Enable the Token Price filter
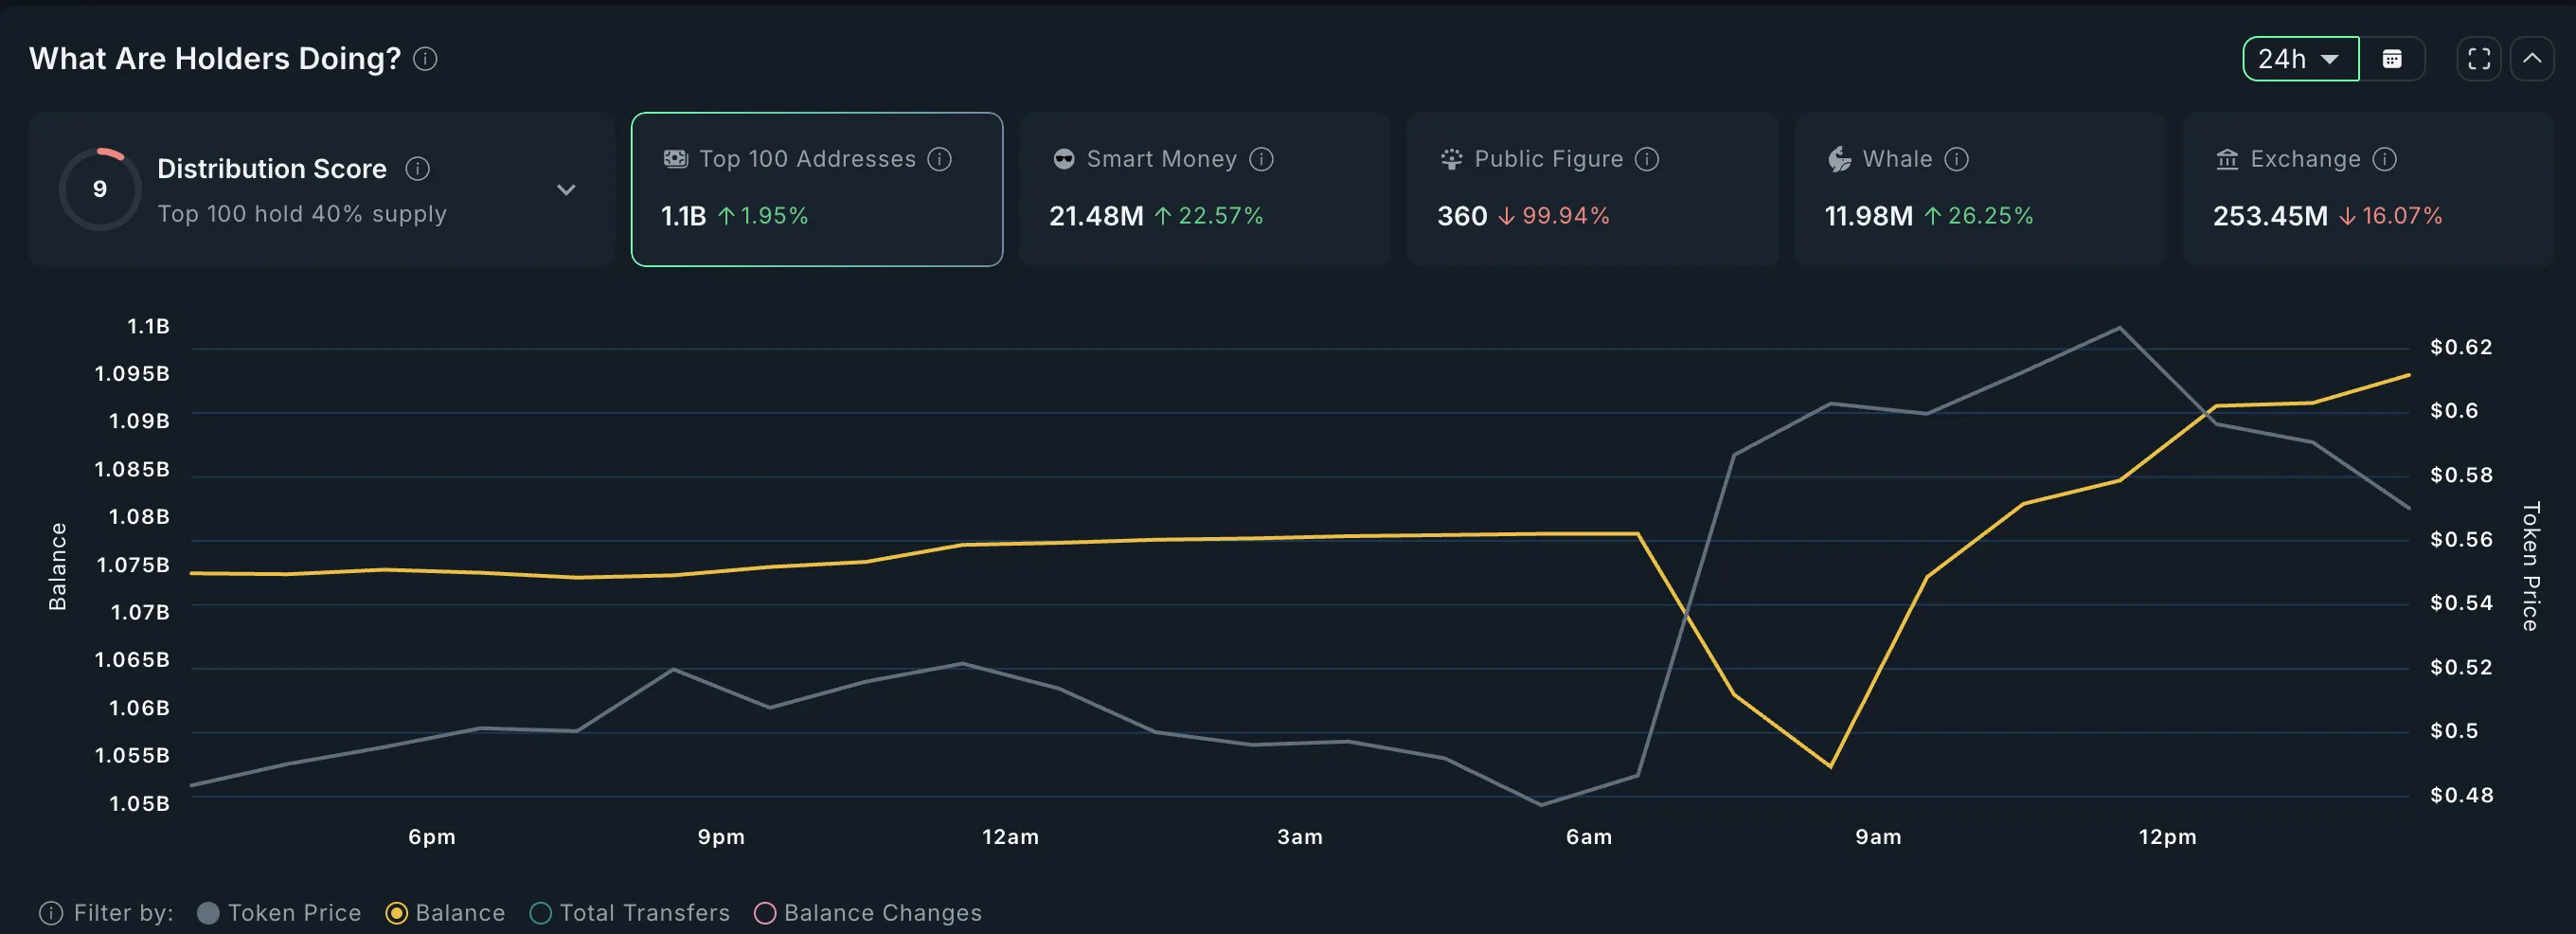Screen dimensions: 2576x934 pos(208,912)
